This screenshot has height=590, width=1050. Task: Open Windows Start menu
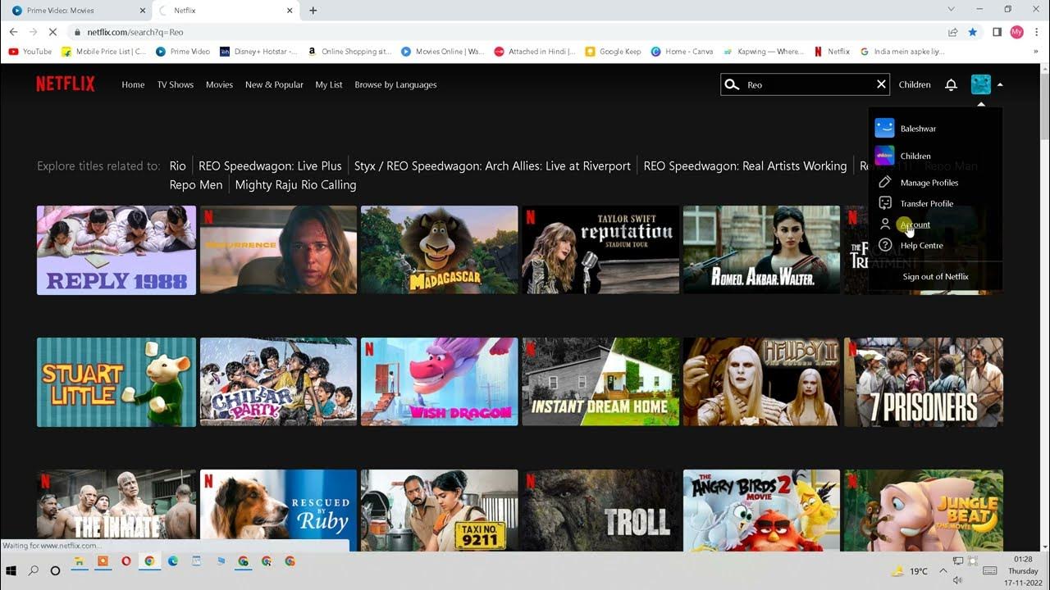(x=11, y=570)
